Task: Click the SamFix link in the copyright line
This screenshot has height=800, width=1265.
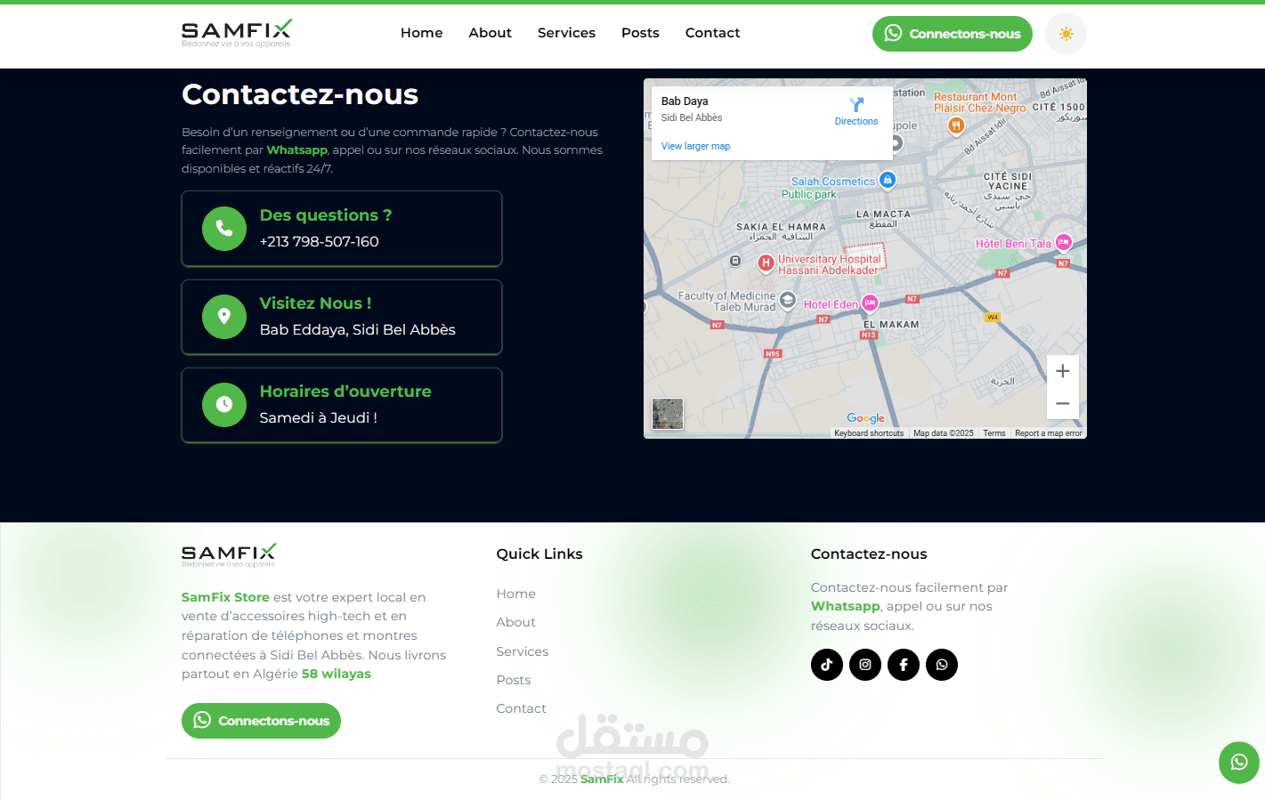Action: pyautogui.click(x=602, y=779)
